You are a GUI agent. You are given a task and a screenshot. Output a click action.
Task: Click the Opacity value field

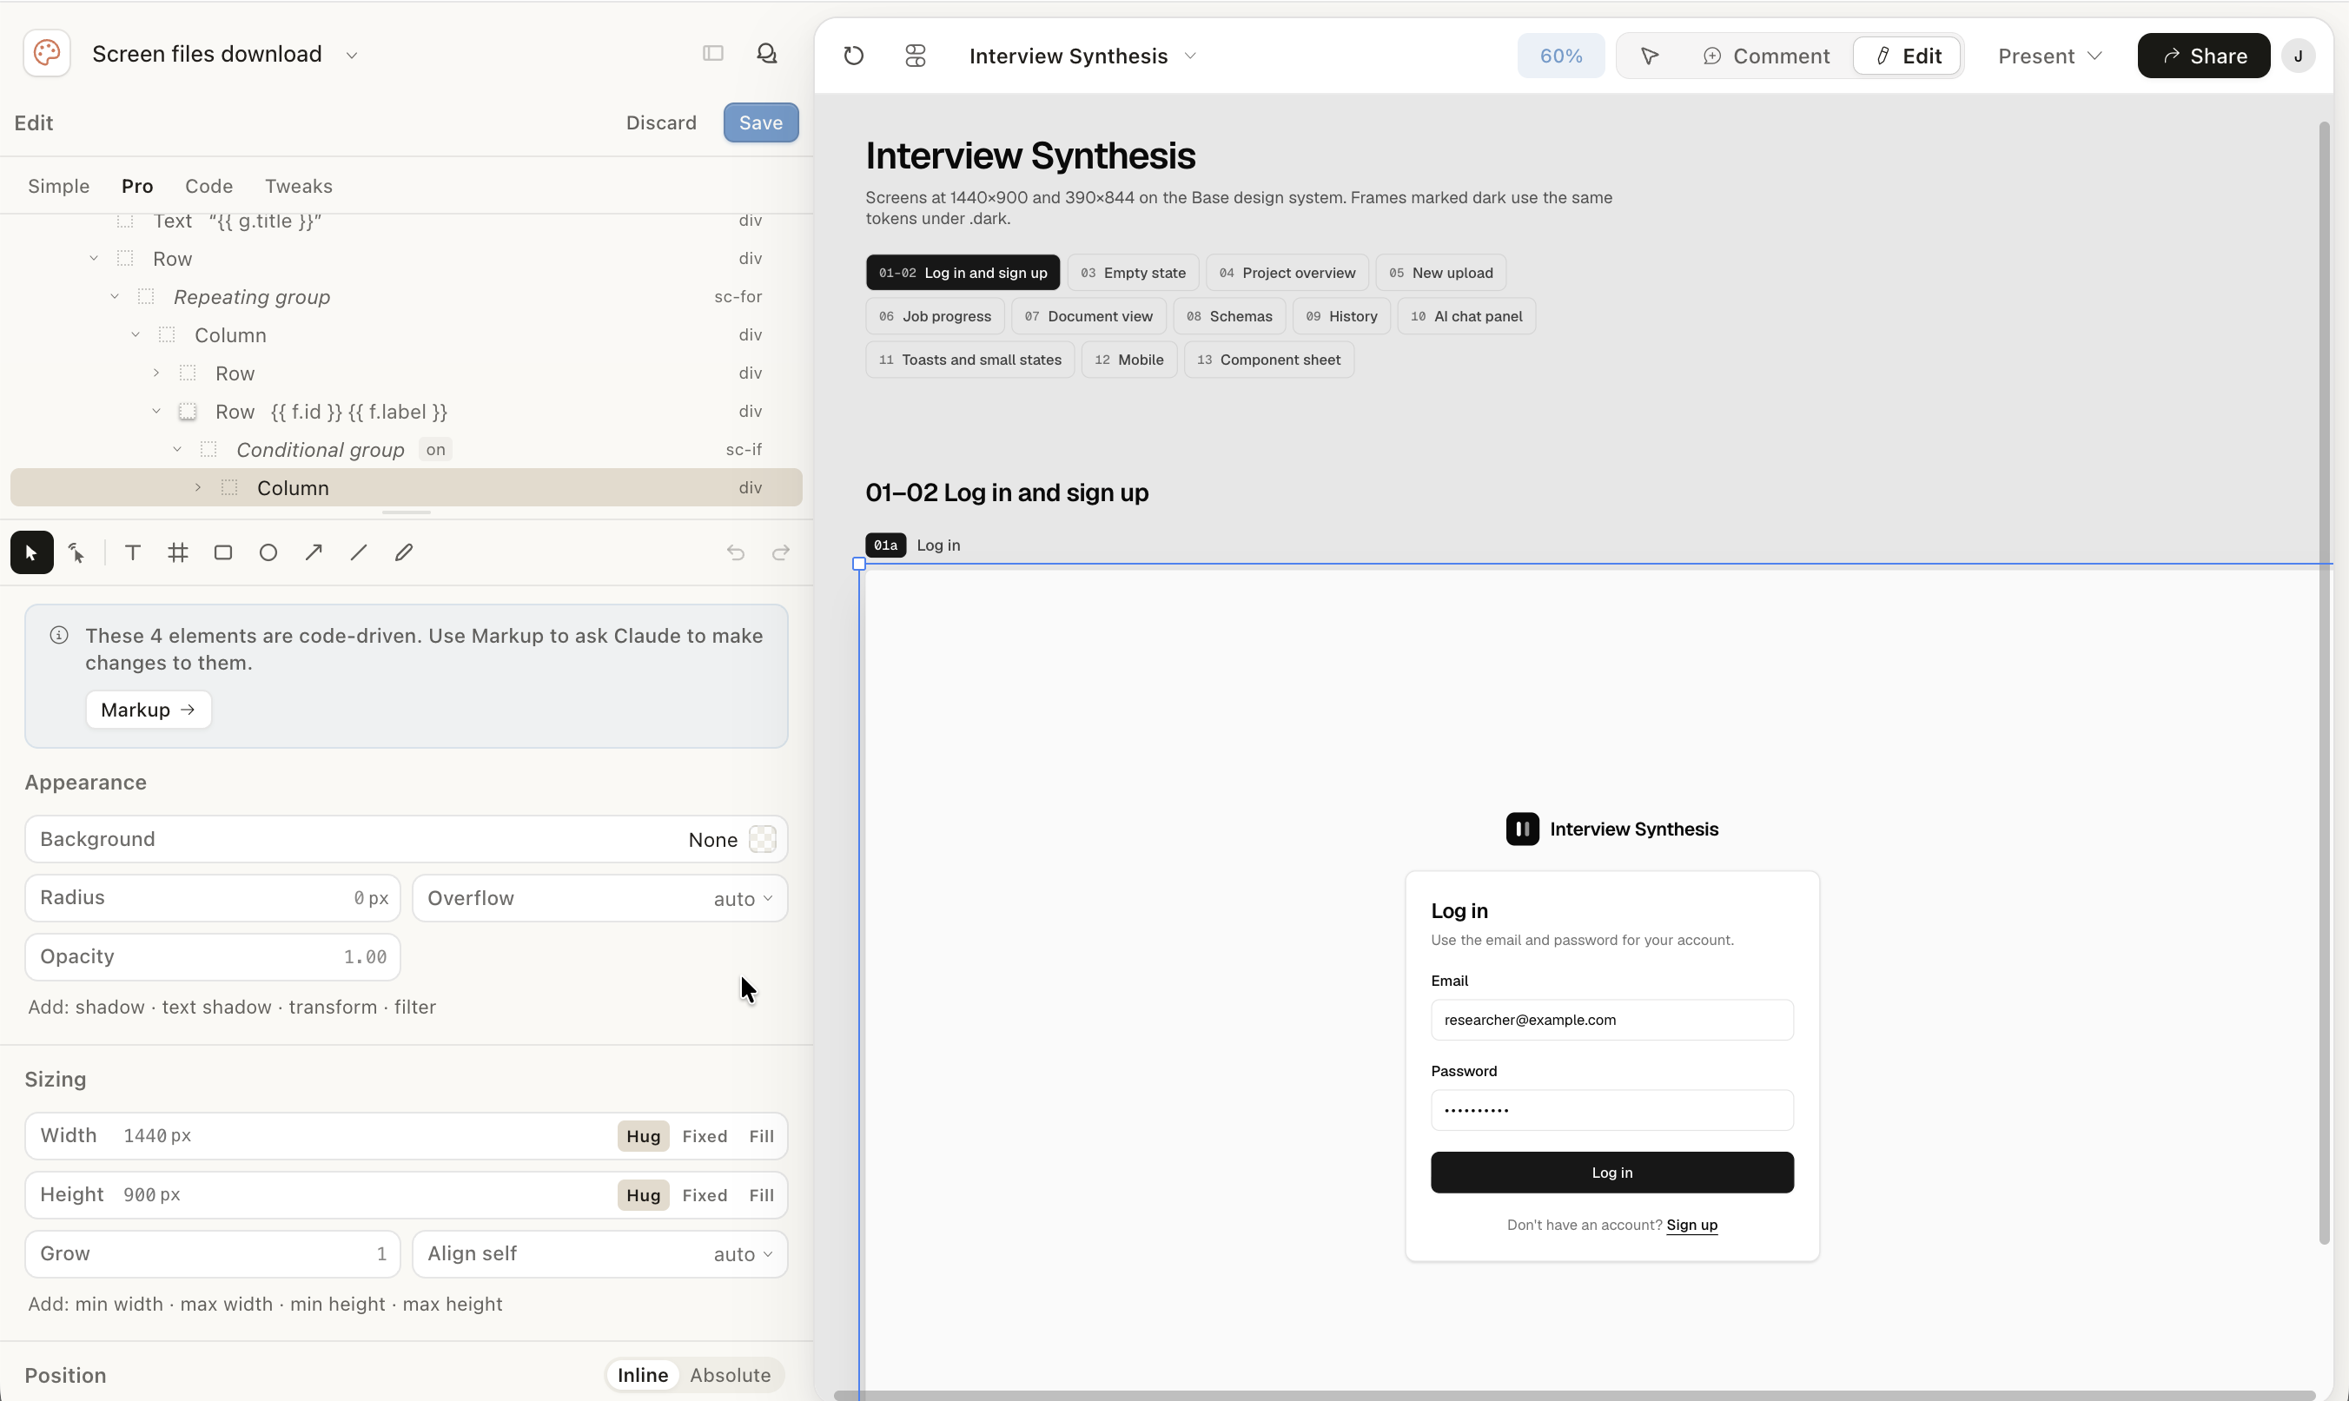pyautogui.click(x=213, y=956)
